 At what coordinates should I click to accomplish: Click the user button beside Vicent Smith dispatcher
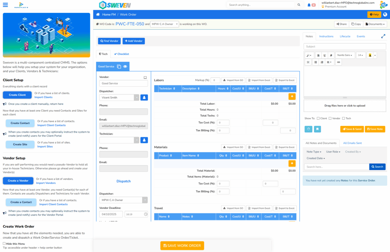pyautogui.click(x=144, y=97)
